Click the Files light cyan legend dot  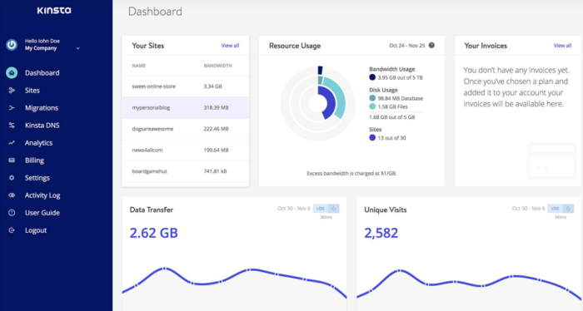(x=372, y=106)
